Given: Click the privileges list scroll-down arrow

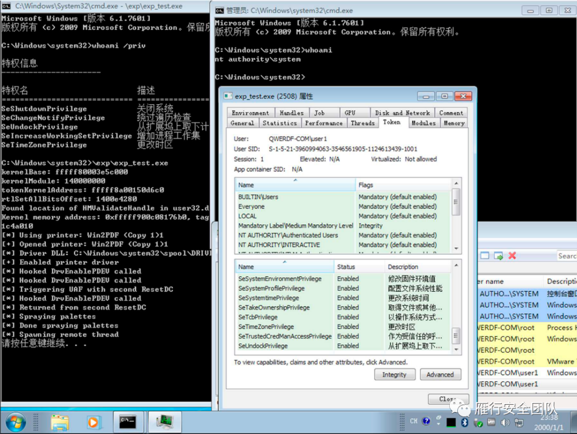Looking at the screenshot, I should [456, 350].
